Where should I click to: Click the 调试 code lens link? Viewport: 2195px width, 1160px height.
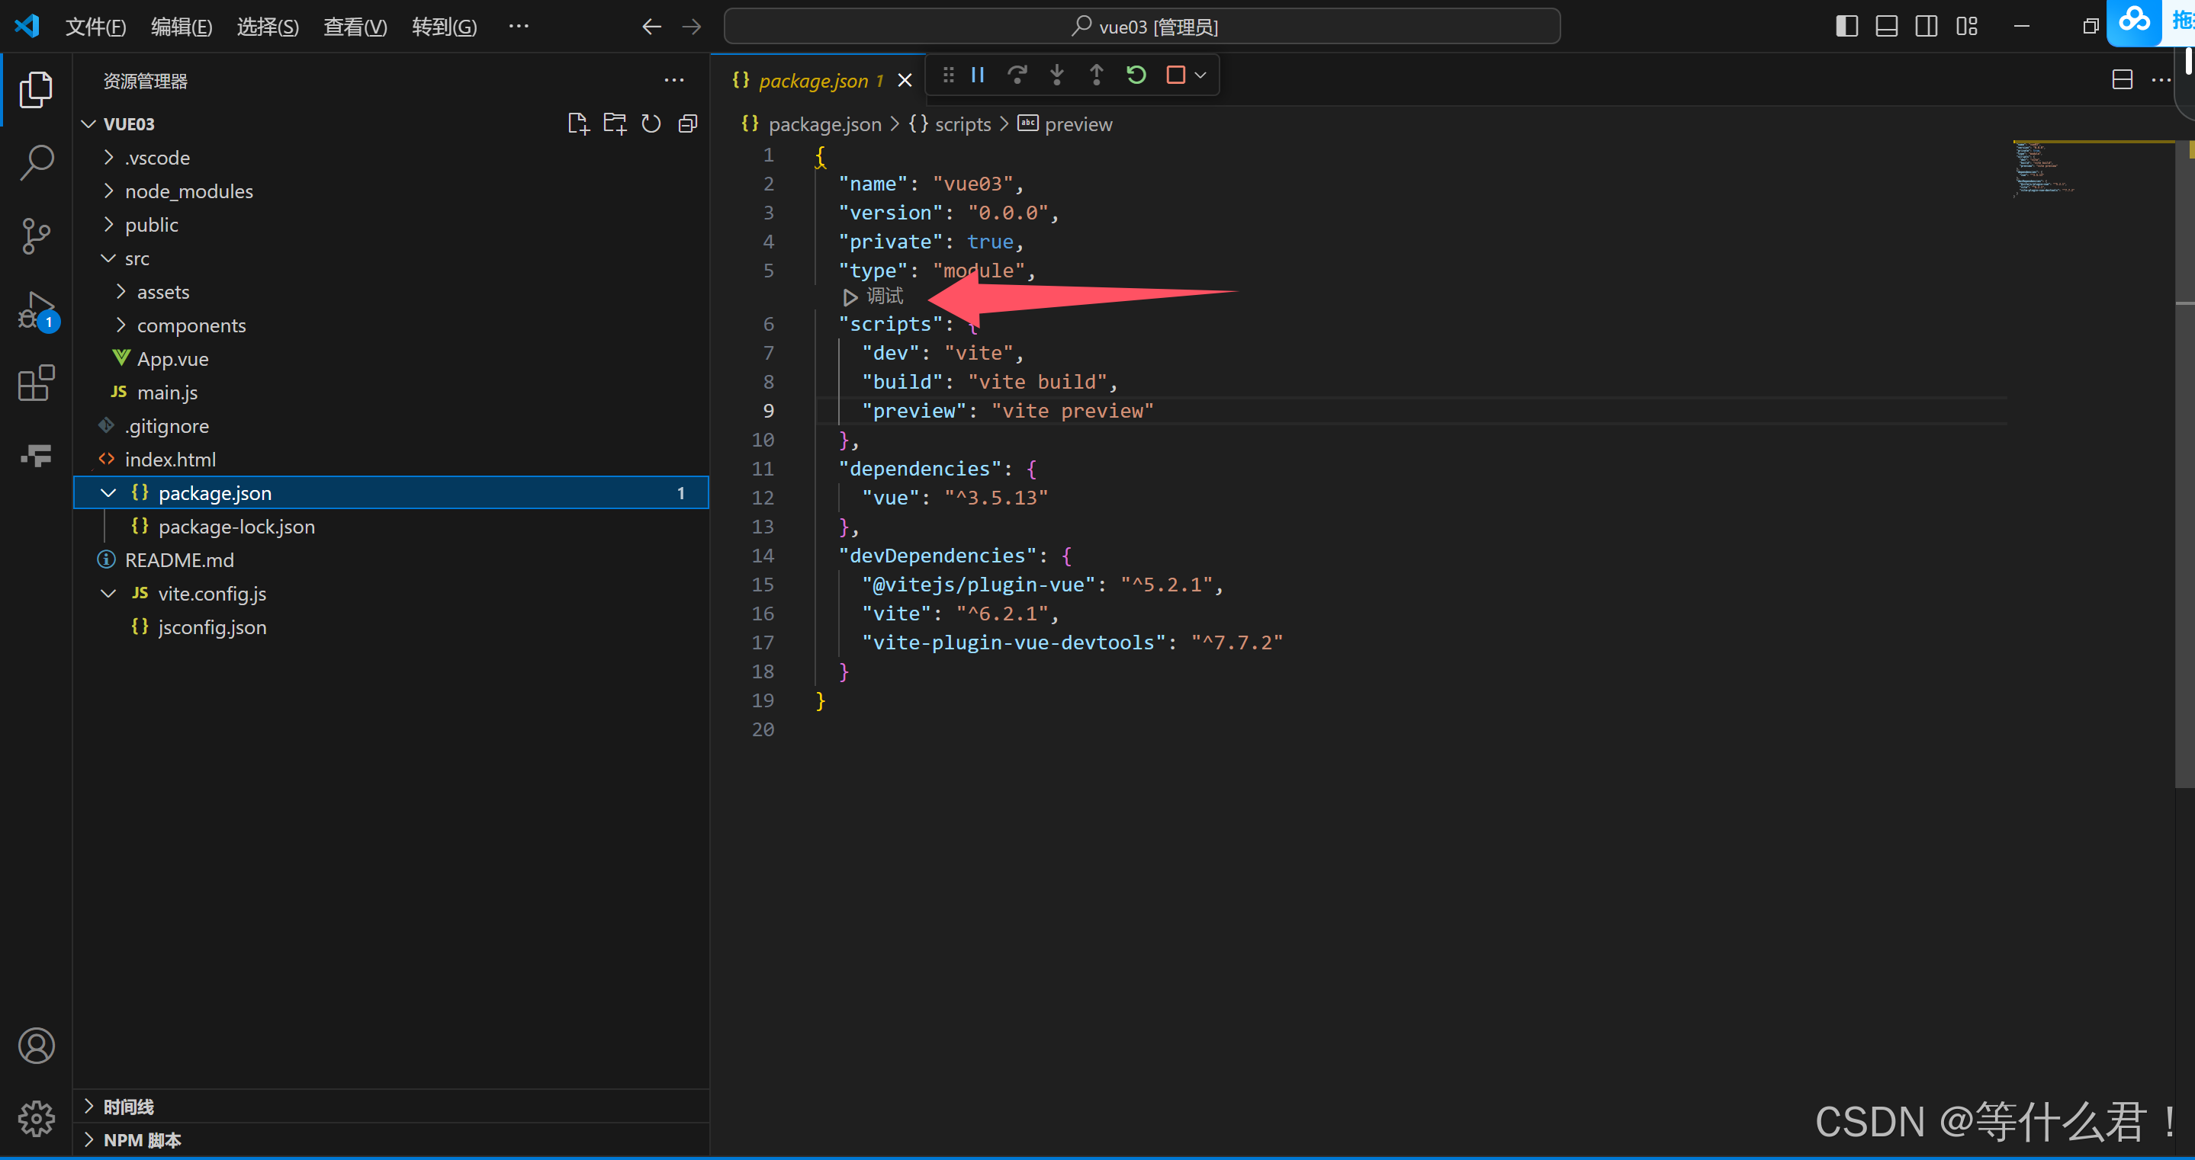pos(884,296)
